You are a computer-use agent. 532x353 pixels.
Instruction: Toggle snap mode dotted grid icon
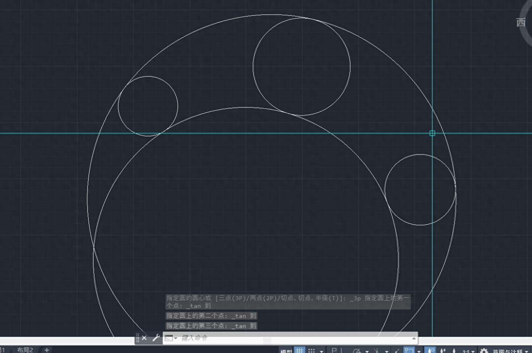[311, 351]
